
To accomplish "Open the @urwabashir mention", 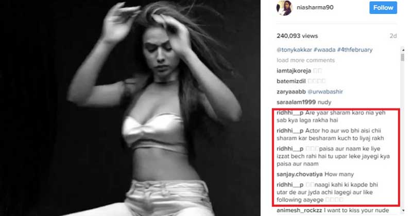I will (x=325, y=92).
